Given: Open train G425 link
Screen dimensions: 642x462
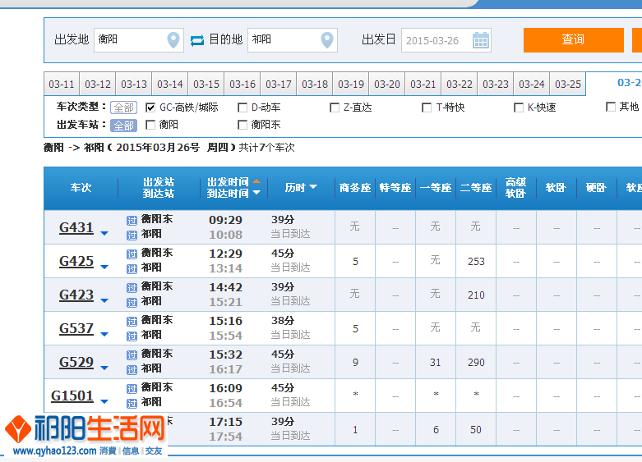Looking at the screenshot, I should 76,261.
